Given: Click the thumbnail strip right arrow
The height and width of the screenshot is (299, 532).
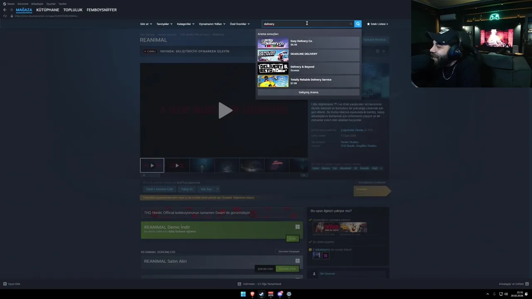Looking at the screenshot, I should pyautogui.click(x=304, y=175).
